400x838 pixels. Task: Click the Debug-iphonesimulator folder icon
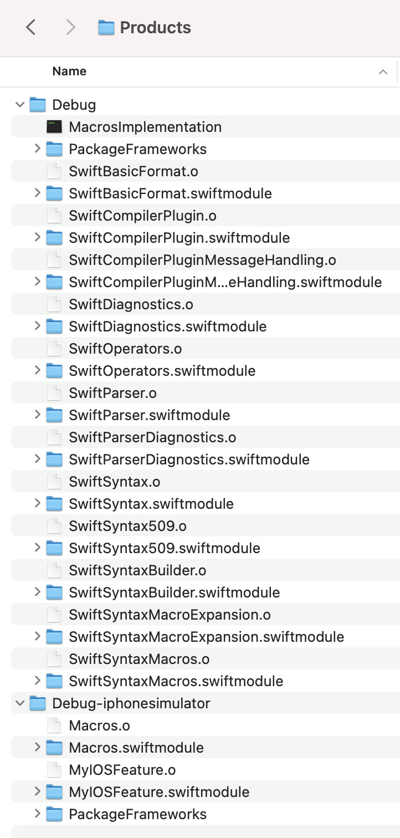38,703
